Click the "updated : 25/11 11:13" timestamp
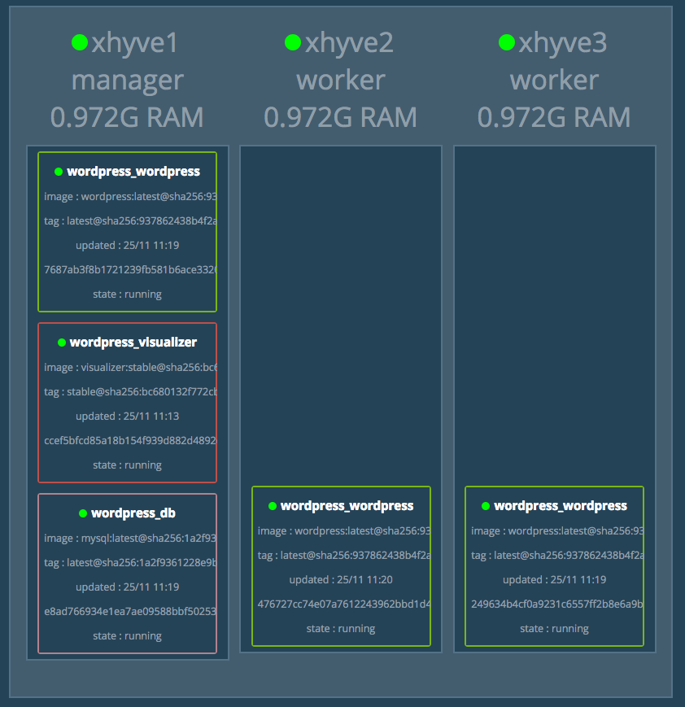685x707 pixels. (x=127, y=416)
